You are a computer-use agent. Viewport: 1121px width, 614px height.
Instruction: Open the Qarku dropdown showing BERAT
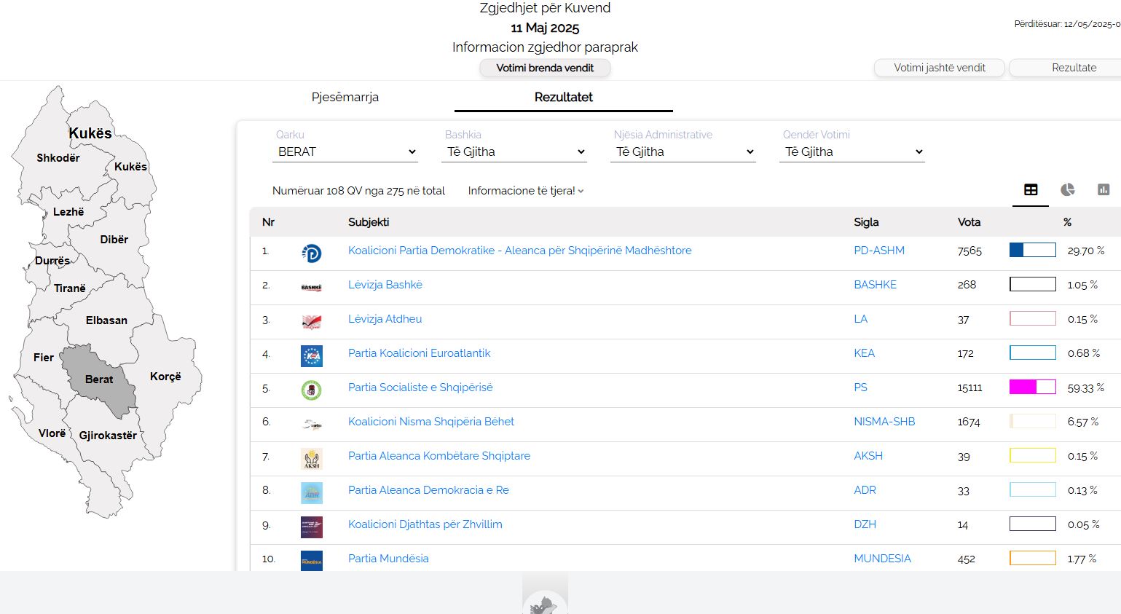click(x=345, y=151)
